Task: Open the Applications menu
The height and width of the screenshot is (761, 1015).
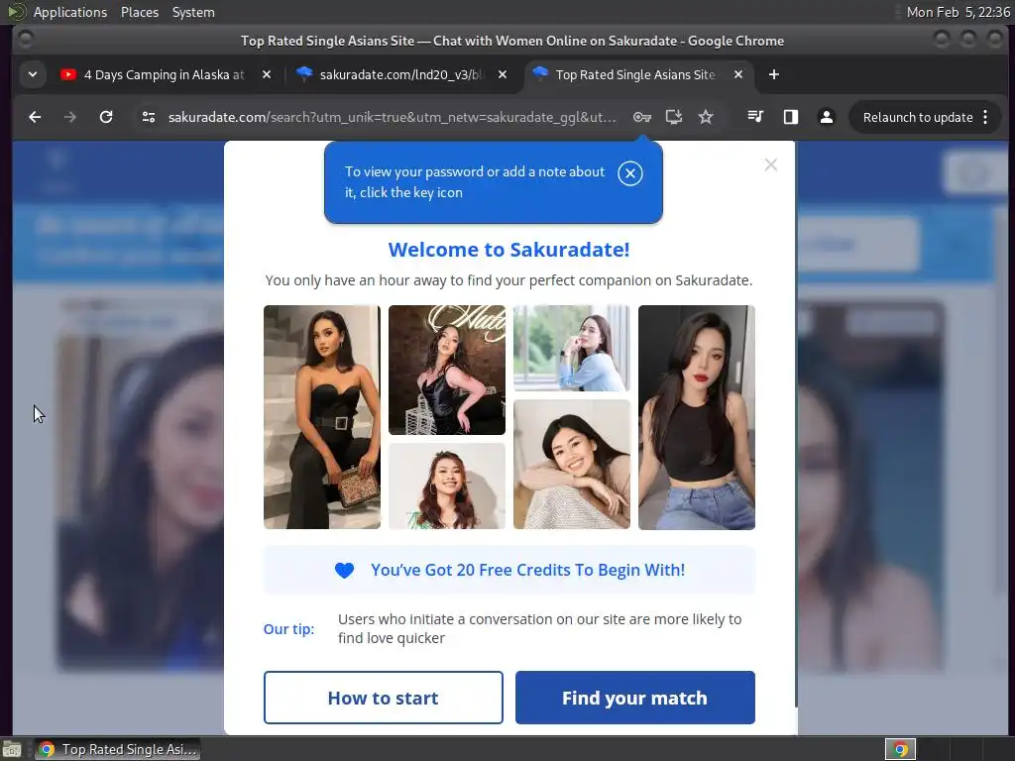Action: (x=70, y=12)
